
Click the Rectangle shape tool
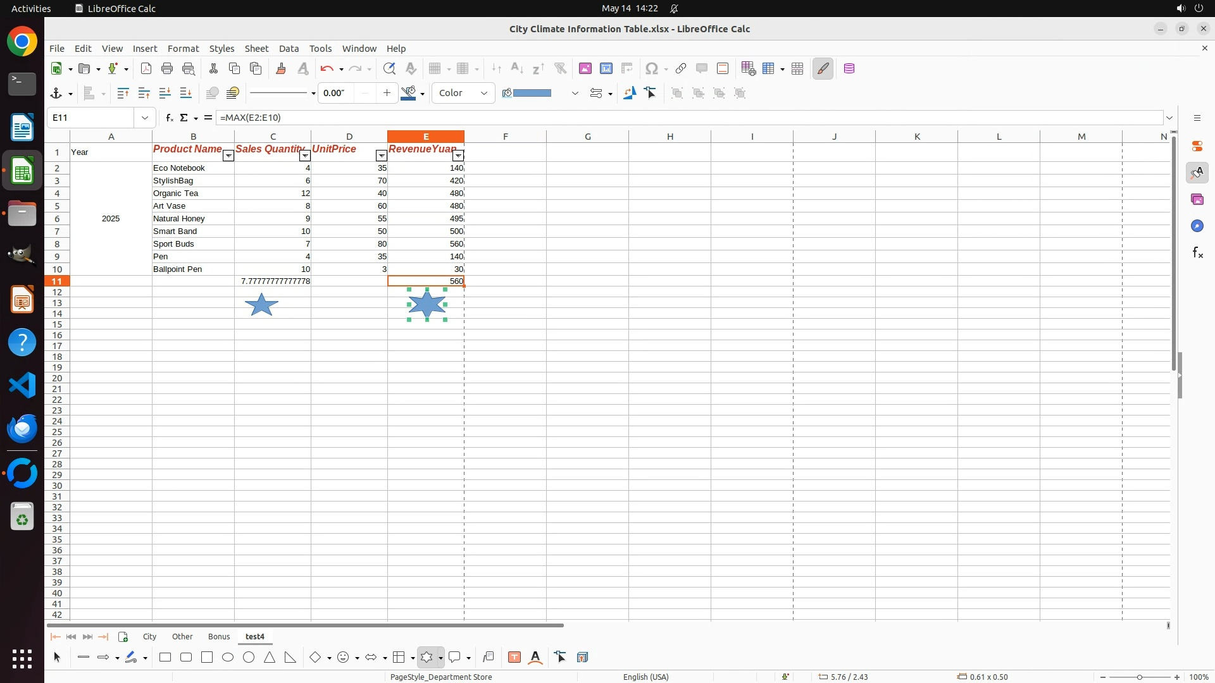coord(165,658)
